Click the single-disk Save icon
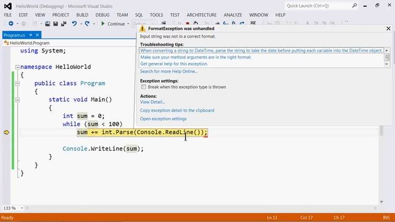Image resolution: width=395 pixels, height=222 pixels. (56, 23)
